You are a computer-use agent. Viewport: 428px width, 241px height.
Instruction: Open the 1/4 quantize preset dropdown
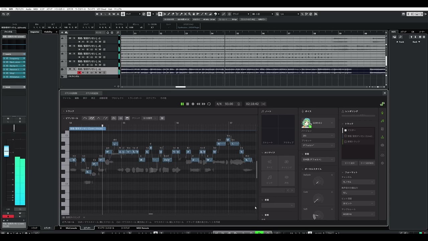click(x=290, y=14)
